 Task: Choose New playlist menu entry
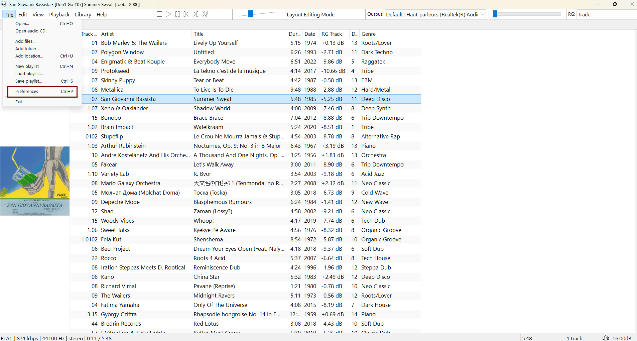click(x=42, y=66)
